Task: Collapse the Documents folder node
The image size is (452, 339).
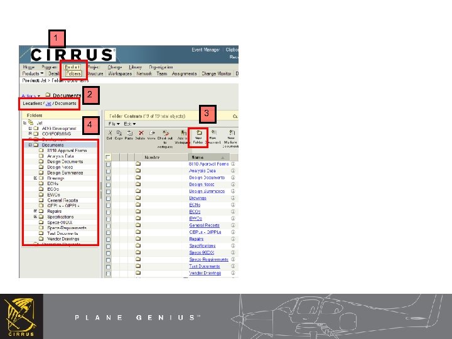Action: click(30, 145)
